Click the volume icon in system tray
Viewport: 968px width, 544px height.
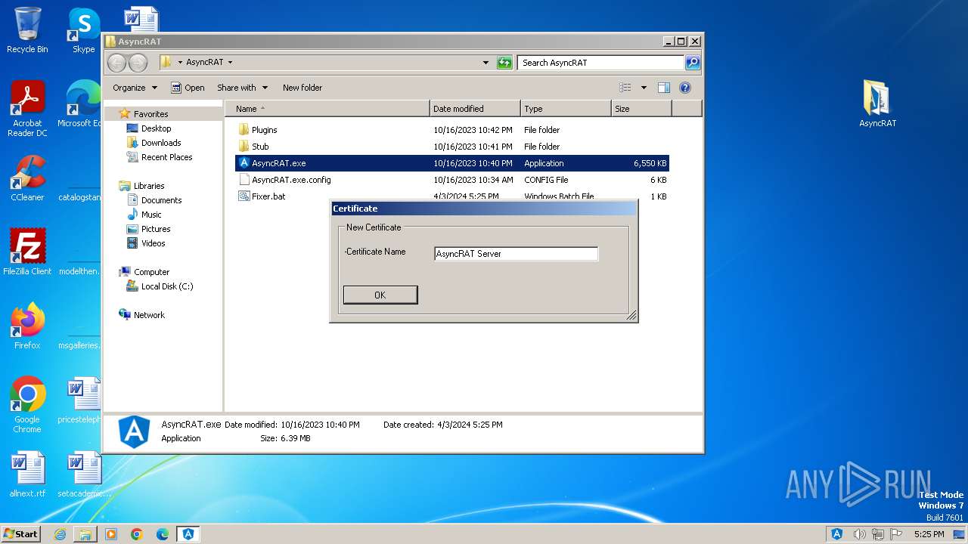(860, 534)
